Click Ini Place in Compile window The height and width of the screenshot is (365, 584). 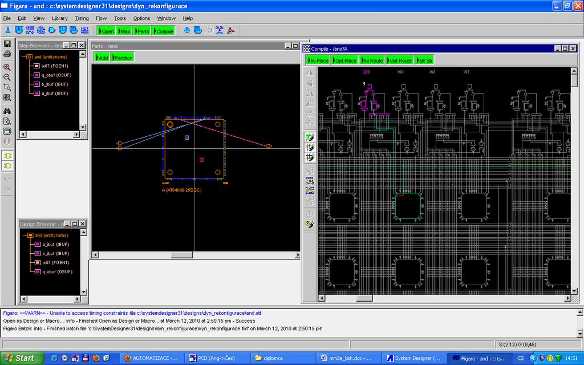tap(318, 60)
